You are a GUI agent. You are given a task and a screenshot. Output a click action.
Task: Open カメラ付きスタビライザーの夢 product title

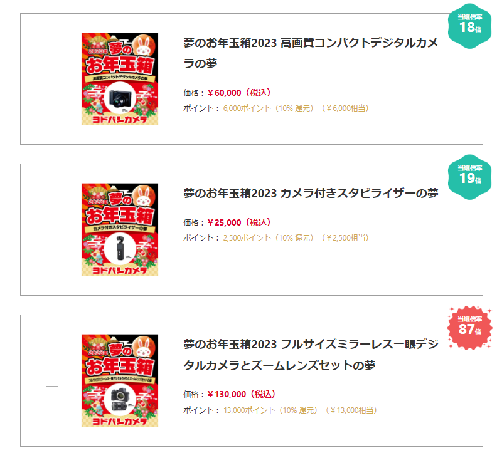pyautogui.click(x=311, y=193)
